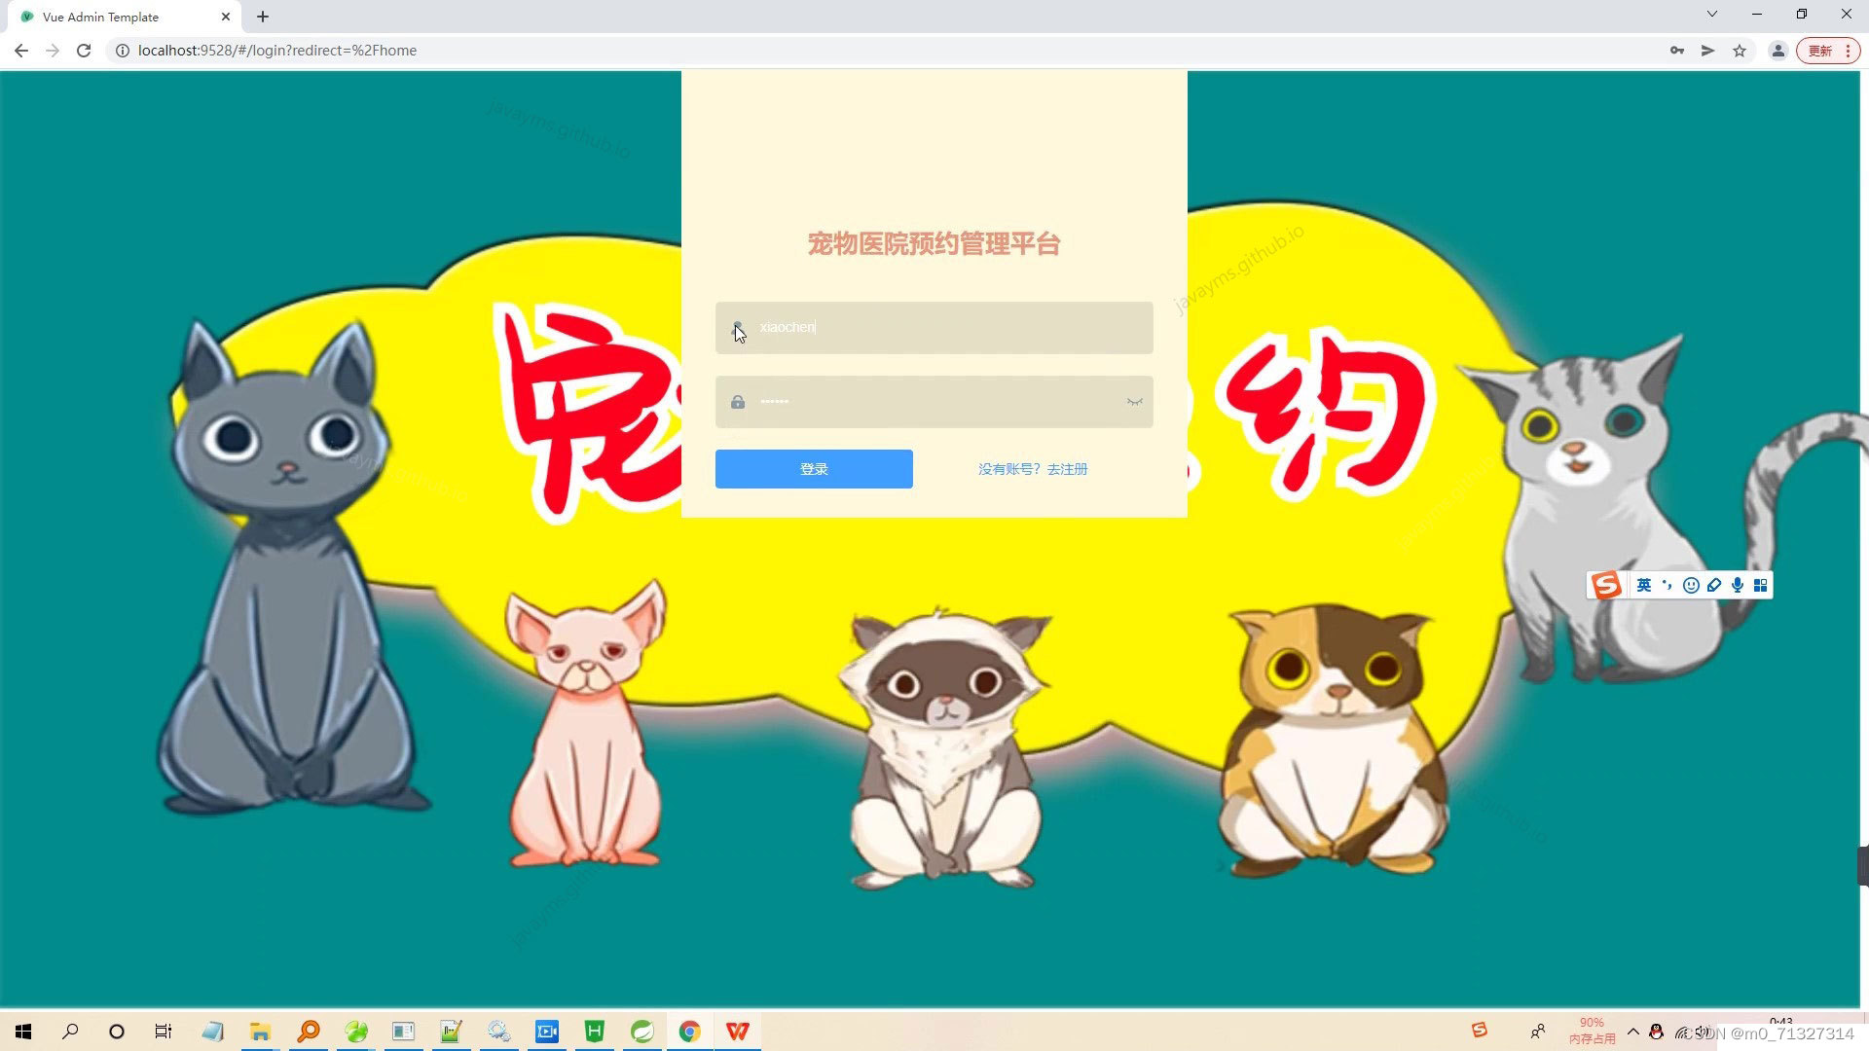Image resolution: width=1869 pixels, height=1051 pixels.
Task: Click the xiaochen username input field
Action: [934, 328]
